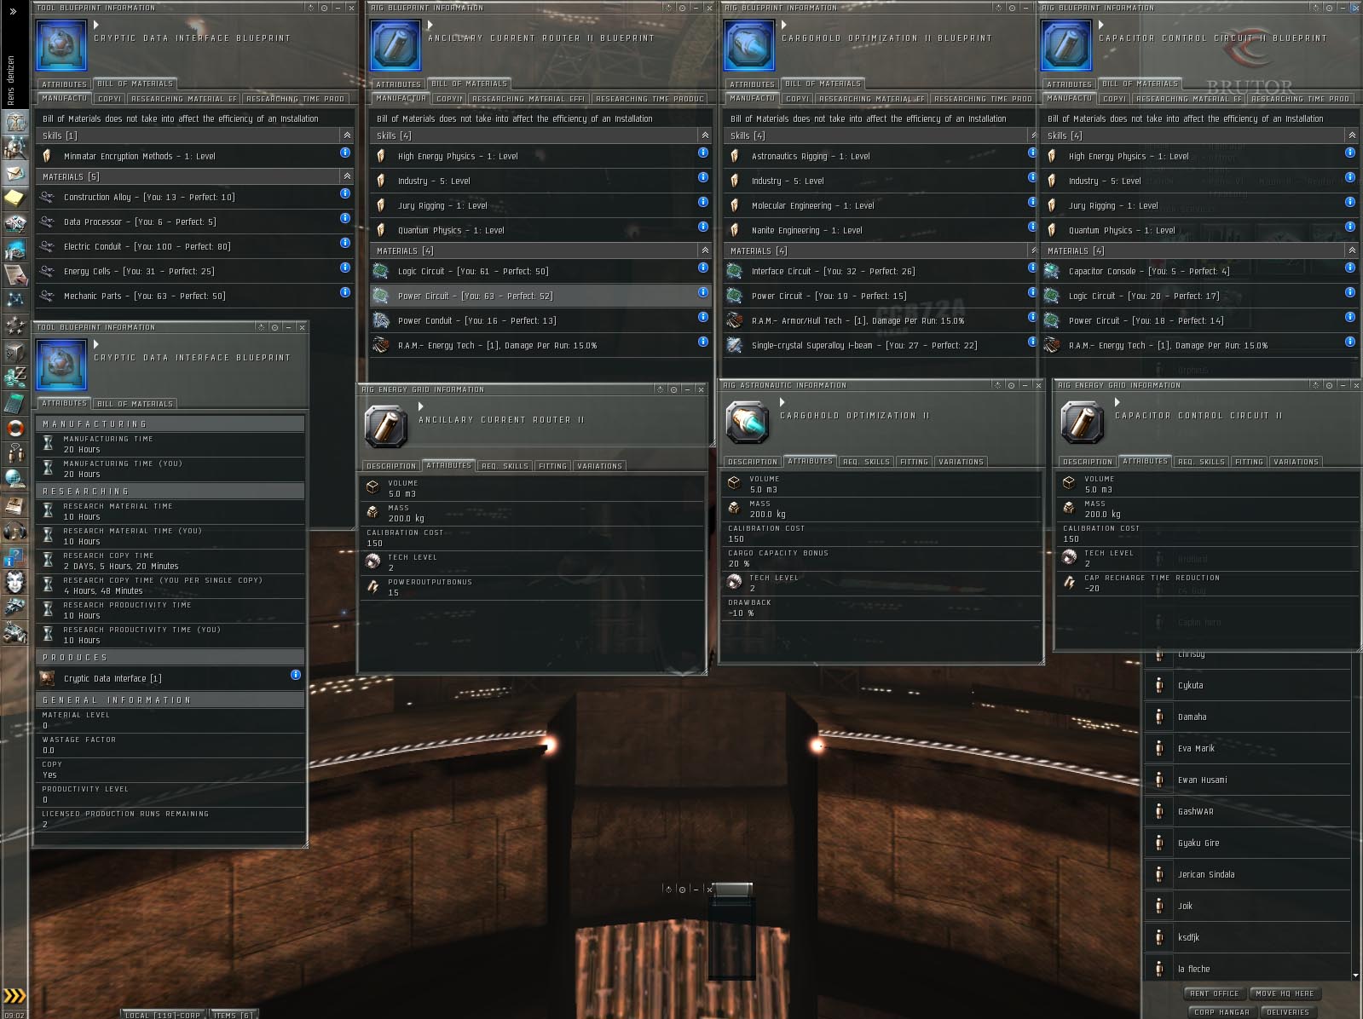1363x1019 pixels.
Task: Open Req. Skills tab for Capacitor Control Circuit II
Action: [1201, 462]
